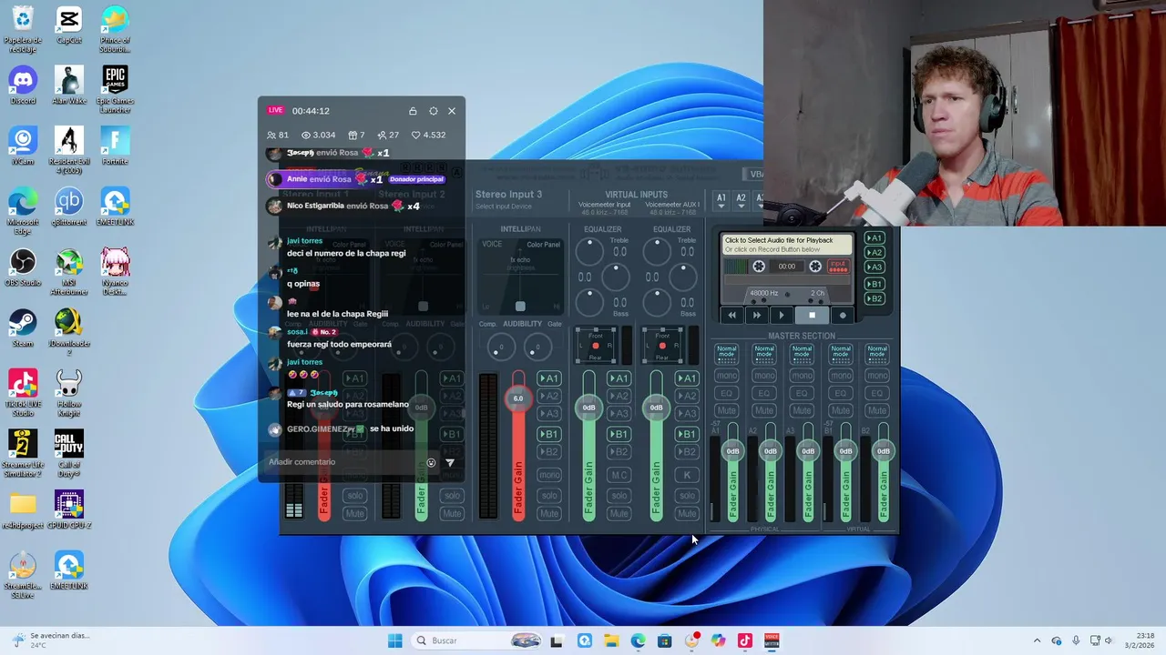Select MSI Afterburner desktop icon
Image resolution: width=1166 pixels, height=655 pixels.
pos(68,273)
